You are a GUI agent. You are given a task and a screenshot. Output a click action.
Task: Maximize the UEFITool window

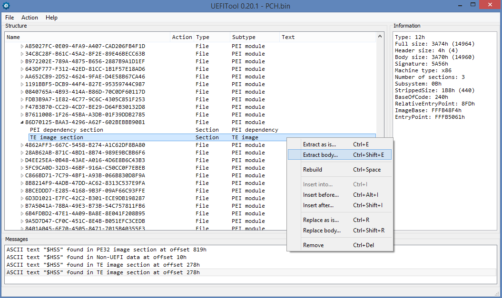(473, 5)
